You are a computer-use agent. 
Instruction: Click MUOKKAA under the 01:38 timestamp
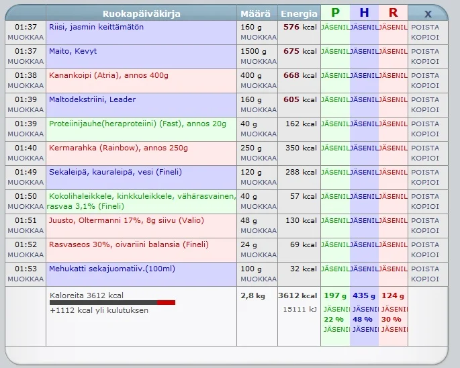coord(26,85)
